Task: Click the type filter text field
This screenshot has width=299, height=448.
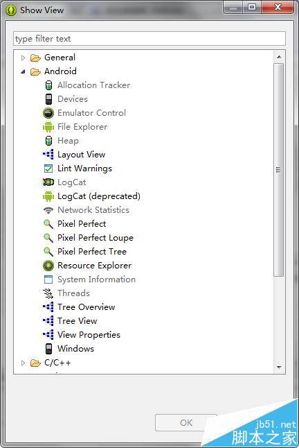Action: click(149, 39)
